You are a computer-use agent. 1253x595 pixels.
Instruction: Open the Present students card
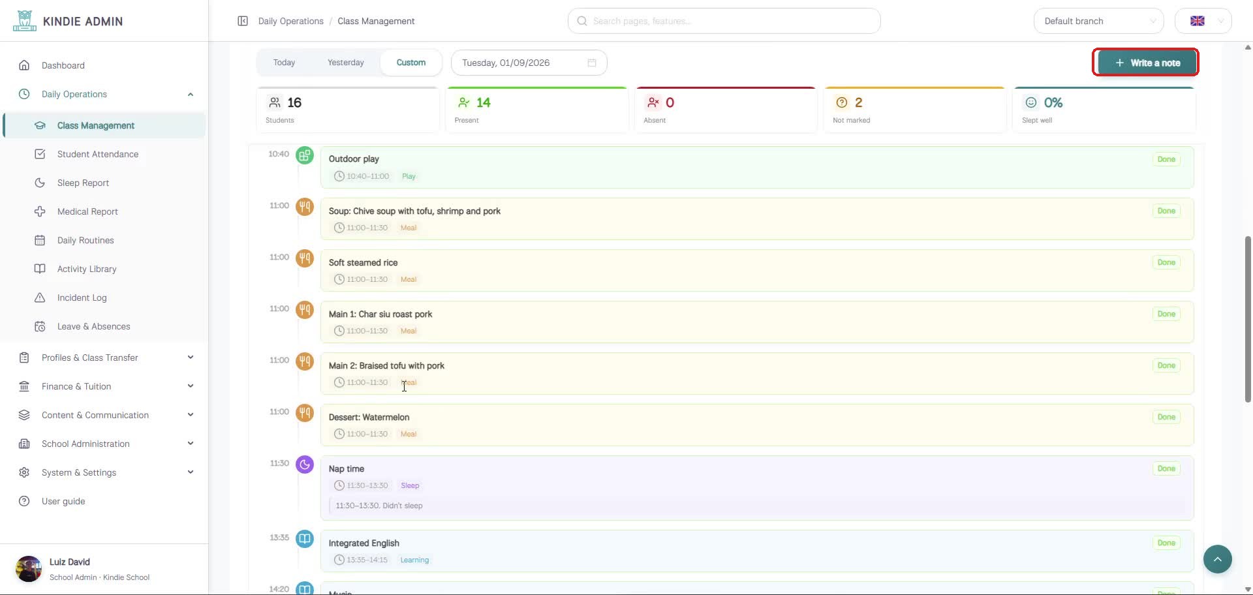(x=536, y=110)
